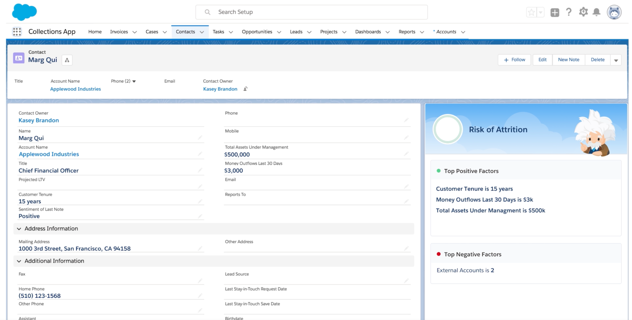632x320 pixels.
Task: Edit Lead Source pencil icon
Action: pos(406,281)
